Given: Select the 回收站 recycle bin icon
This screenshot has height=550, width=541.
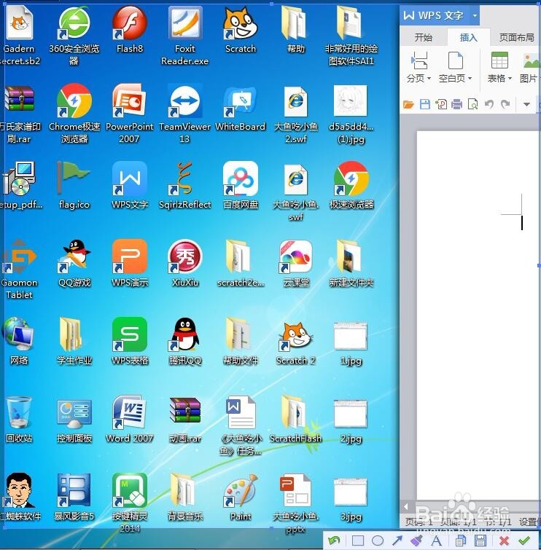Looking at the screenshot, I should tap(19, 419).
